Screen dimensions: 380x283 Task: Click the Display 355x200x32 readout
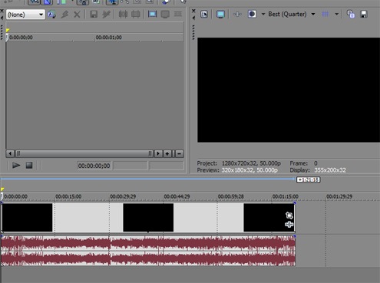318,170
